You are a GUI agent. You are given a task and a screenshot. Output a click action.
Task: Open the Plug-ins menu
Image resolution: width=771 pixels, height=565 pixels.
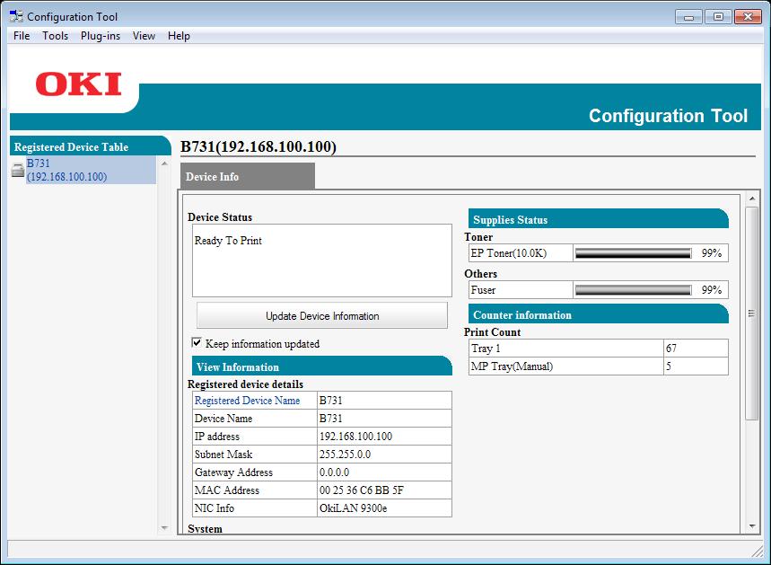click(101, 36)
